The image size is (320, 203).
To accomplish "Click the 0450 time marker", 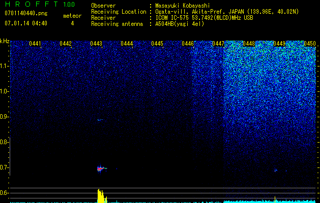I will (310, 44).
